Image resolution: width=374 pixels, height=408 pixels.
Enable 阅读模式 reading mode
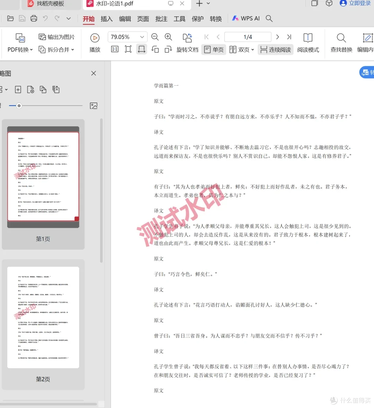pos(308,43)
